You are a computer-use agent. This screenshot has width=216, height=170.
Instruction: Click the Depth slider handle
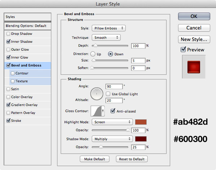[x=95, y=46]
